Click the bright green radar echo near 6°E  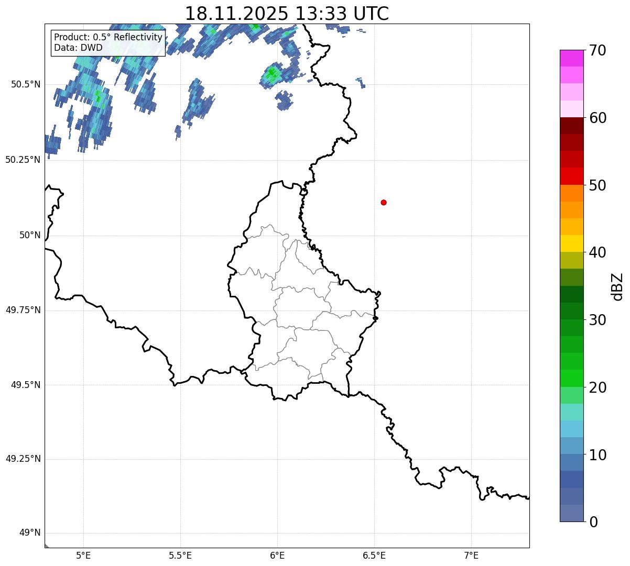coord(271,73)
